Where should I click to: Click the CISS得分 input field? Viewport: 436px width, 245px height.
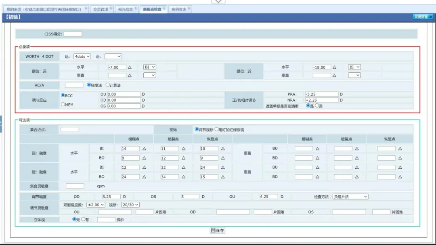(73, 34)
